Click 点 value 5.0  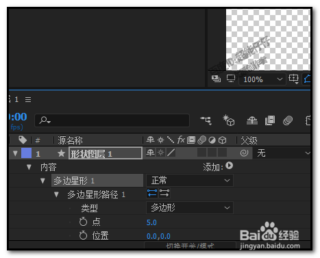click(x=151, y=222)
